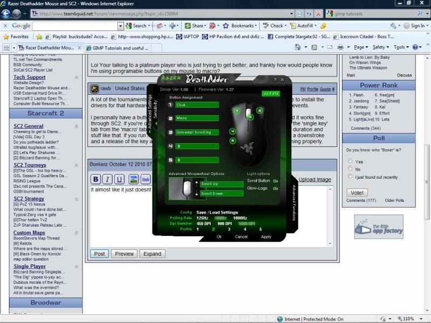Select 450 DPI in Dpi Switcher
This screenshot has width=431, height=323.
pos(204,223)
